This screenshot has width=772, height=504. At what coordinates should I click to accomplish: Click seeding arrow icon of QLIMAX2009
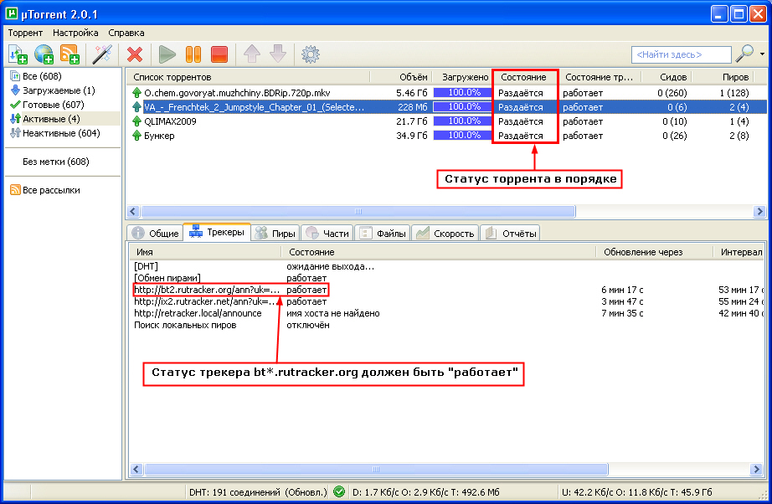pyautogui.click(x=136, y=121)
